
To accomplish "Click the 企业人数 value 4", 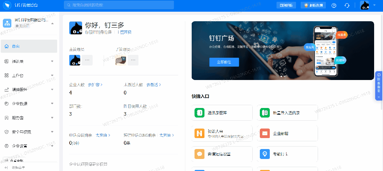I will pos(71,92).
